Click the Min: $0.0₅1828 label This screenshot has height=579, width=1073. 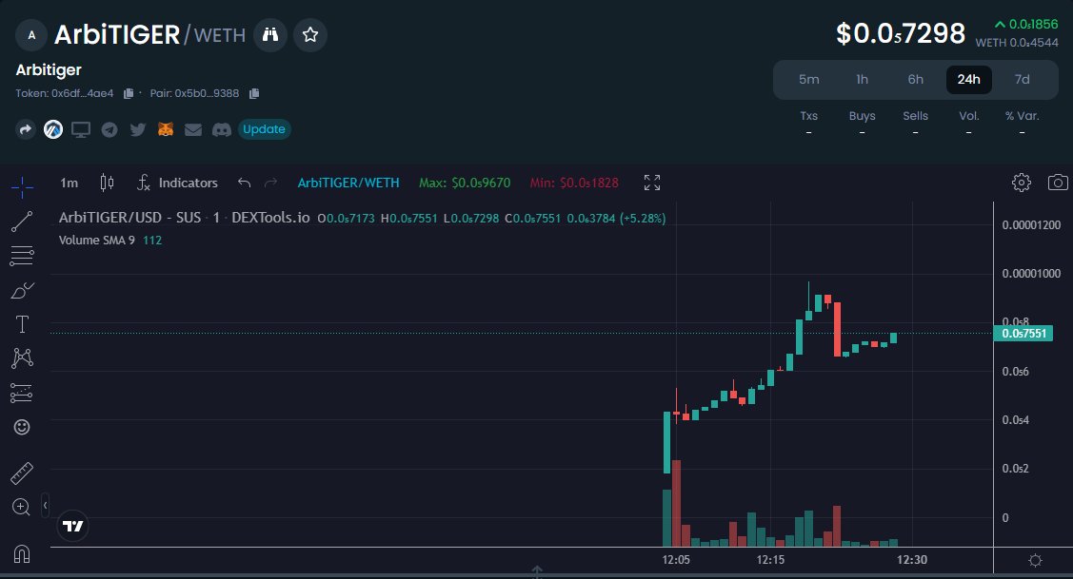tap(574, 183)
